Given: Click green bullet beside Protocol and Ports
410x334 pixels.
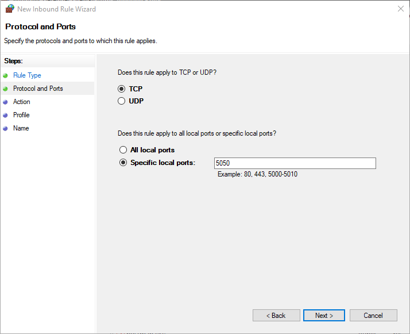Looking at the screenshot, I should [6, 89].
